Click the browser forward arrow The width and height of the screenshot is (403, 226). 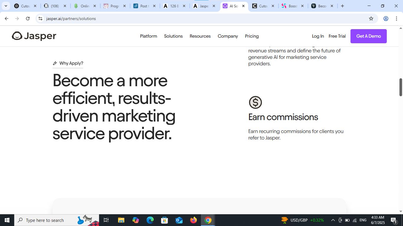17,19
